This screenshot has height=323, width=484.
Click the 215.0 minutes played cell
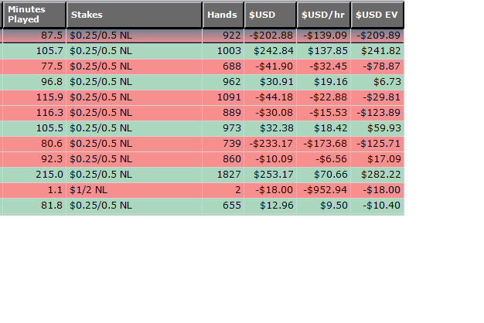pos(34,175)
